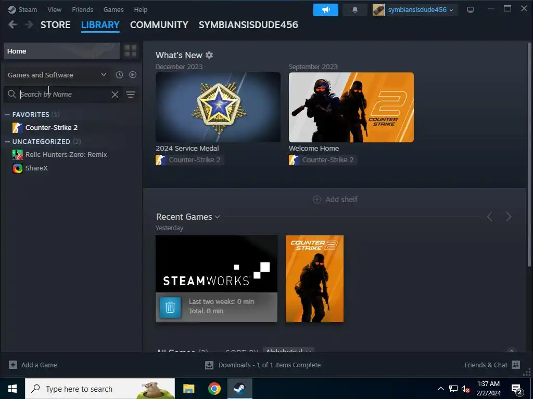
Task: Click the library vertical scrollbar
Action: click(x=529, y=154)
